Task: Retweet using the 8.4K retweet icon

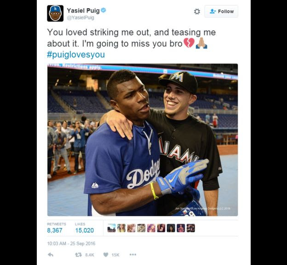Action: coord(79,254)
